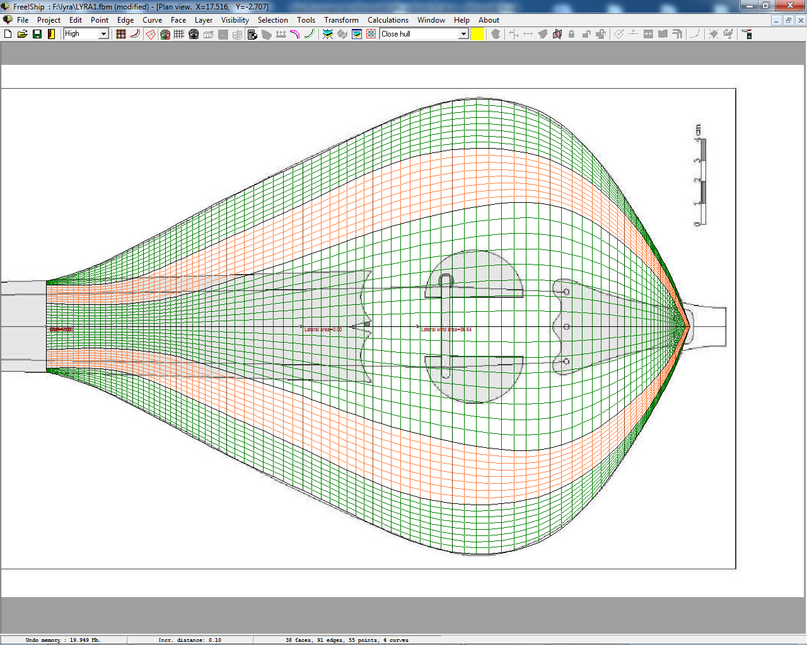This screenshot has width=807, height=645.
Task: Click the hydrostatics calculator icon
Action: click(x=252, y=34)
